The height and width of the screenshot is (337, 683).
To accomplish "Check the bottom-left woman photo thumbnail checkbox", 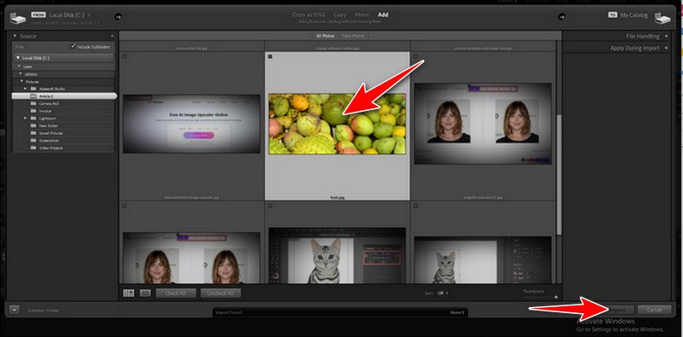I will click(x=125, y=206).
